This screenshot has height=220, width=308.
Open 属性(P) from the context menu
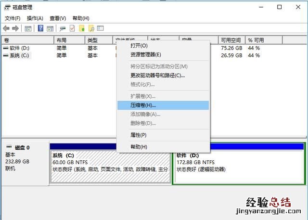pyautogui.click(x=163, y=135)
